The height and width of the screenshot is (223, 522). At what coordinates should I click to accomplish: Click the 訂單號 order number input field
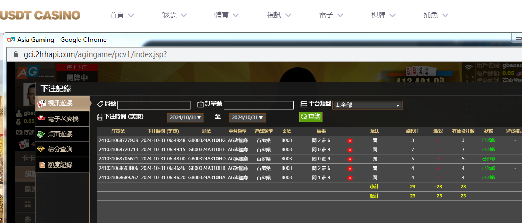[258, 105]
